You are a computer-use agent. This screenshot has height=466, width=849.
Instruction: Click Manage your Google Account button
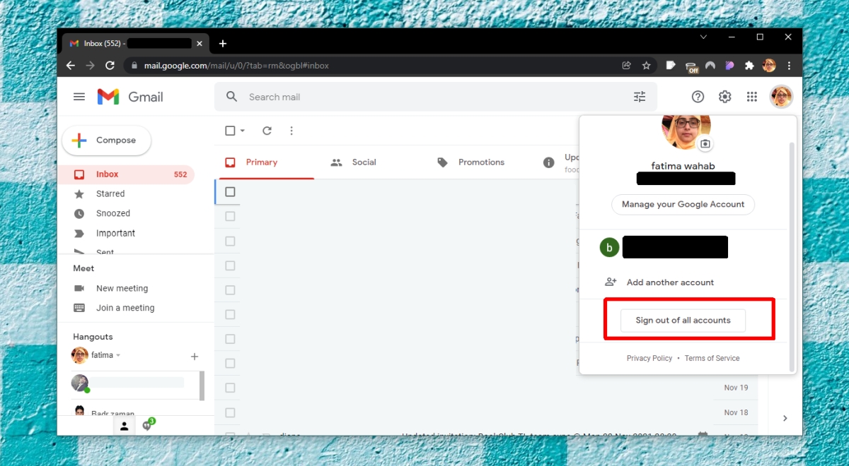point(683,205)
